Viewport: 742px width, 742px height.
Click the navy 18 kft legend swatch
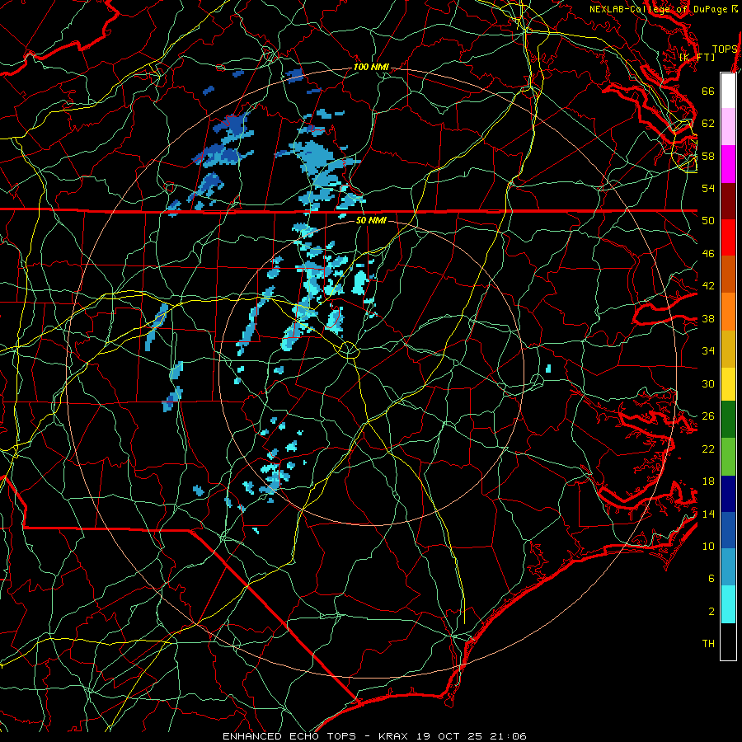[728, 494]
